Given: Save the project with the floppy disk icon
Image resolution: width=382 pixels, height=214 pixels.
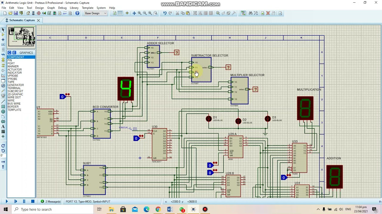Looking at the screenshot, I should (x=16, y=13).
